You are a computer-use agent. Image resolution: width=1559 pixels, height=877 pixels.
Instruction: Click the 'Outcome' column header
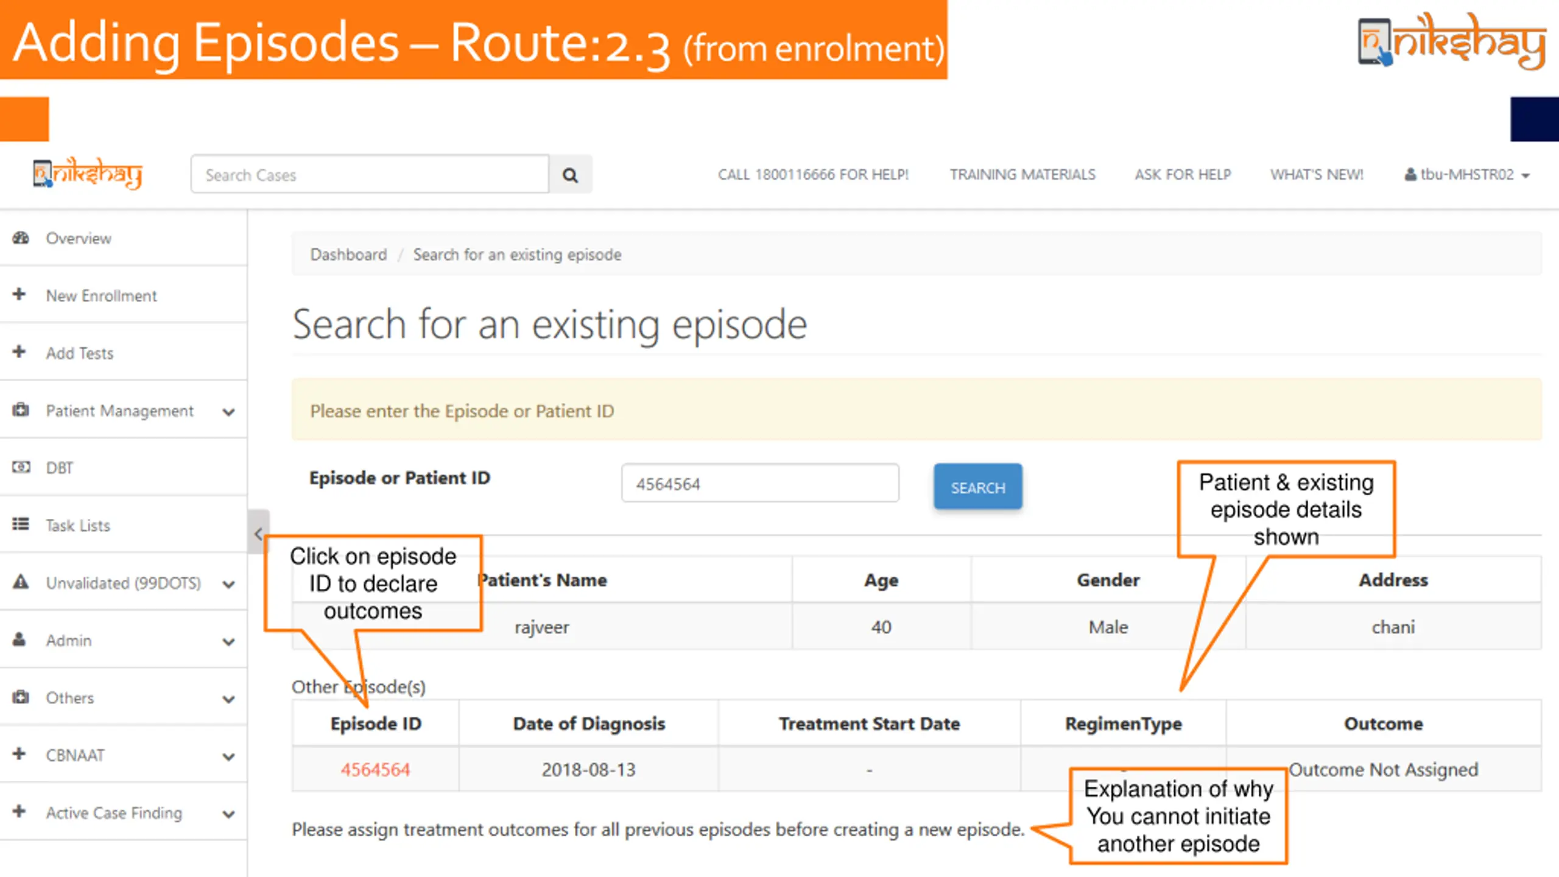[x=1384, y=724]
